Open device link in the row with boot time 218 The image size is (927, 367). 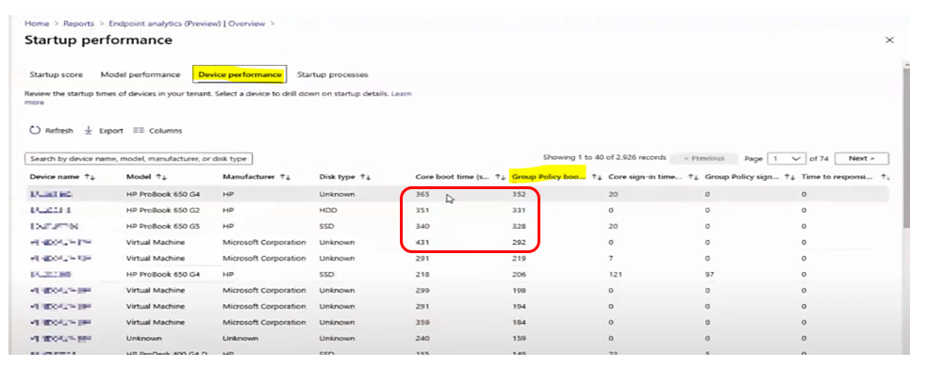click(51, 275)
